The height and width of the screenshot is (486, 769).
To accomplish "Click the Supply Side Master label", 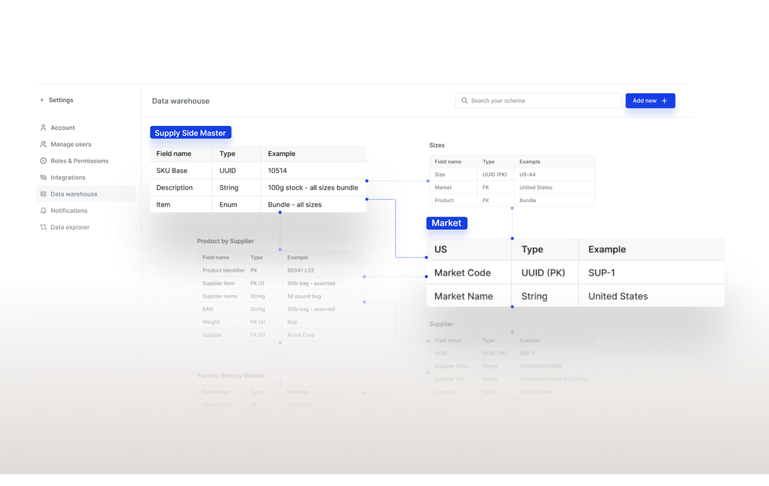I will click(190, 133).
